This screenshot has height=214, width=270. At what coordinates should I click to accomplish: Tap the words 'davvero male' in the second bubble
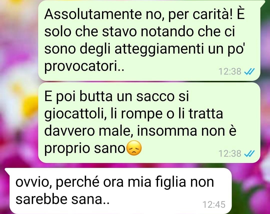click(x=87, y=131)
